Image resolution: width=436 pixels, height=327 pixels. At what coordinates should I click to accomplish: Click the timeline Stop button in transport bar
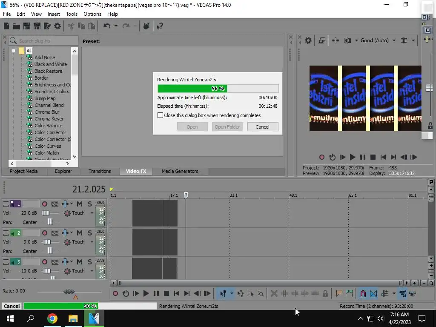click(x=166, y=293)
